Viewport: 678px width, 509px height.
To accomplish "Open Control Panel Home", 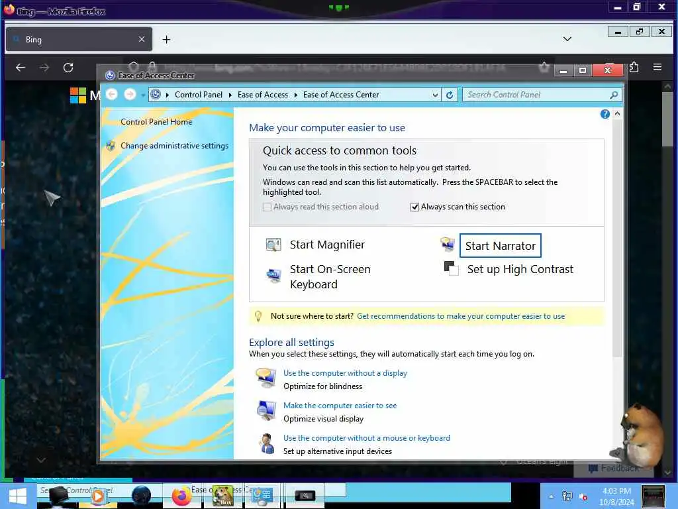I will tap(156, 122).
